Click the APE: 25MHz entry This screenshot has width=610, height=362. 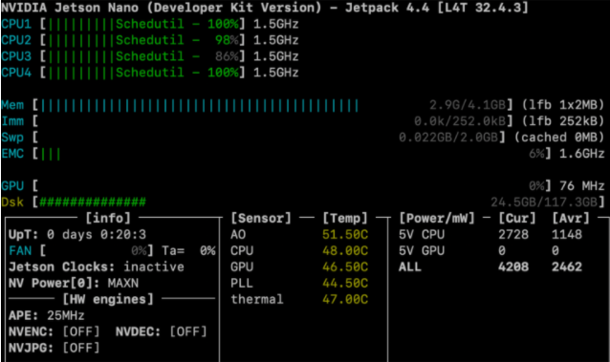point(47,315)
